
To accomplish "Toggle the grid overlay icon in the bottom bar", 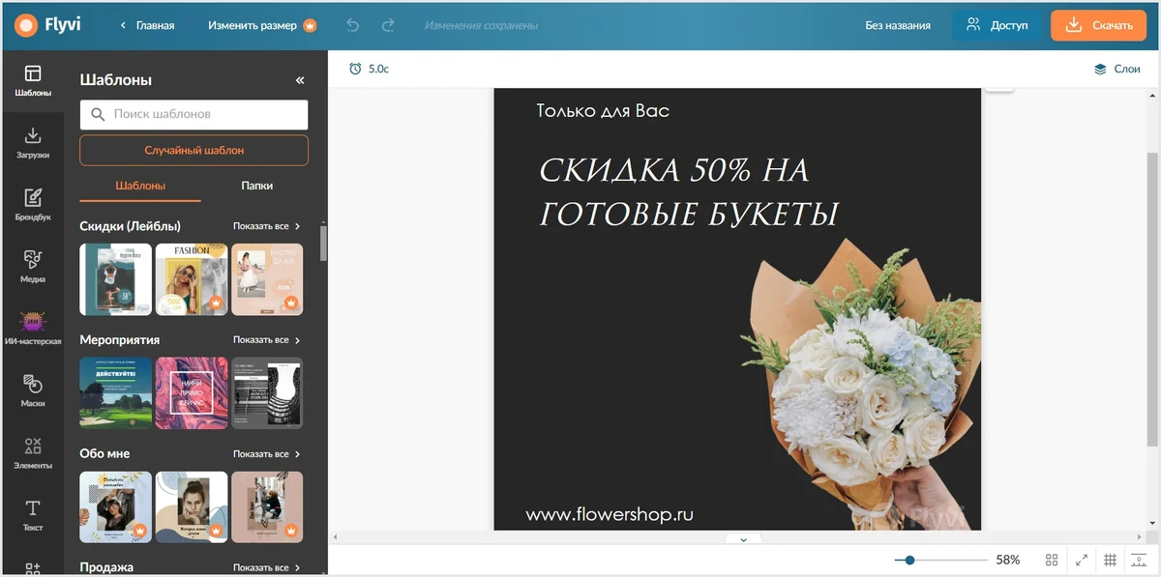I will 1111,560.
